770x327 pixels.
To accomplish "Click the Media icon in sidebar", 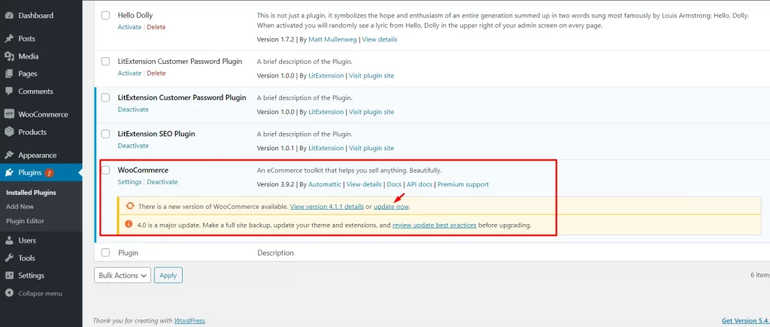I will (9, 56).
